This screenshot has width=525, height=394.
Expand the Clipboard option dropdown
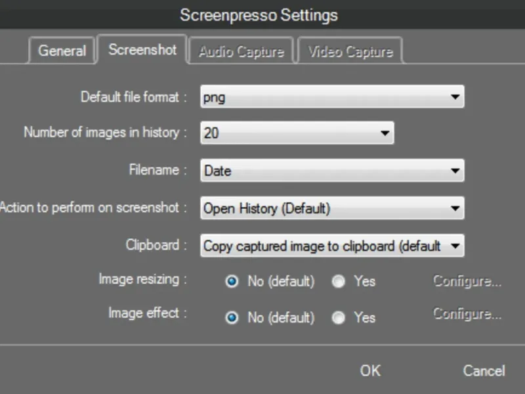pos(455,246)
